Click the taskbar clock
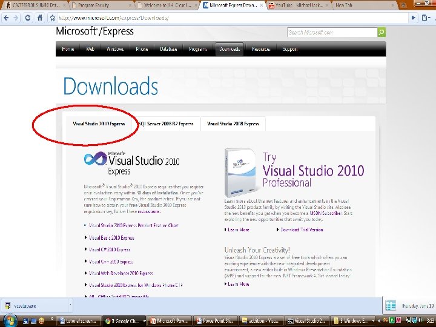Image resolution: width=436 pixels, height=327 pixels. [430, 320]
